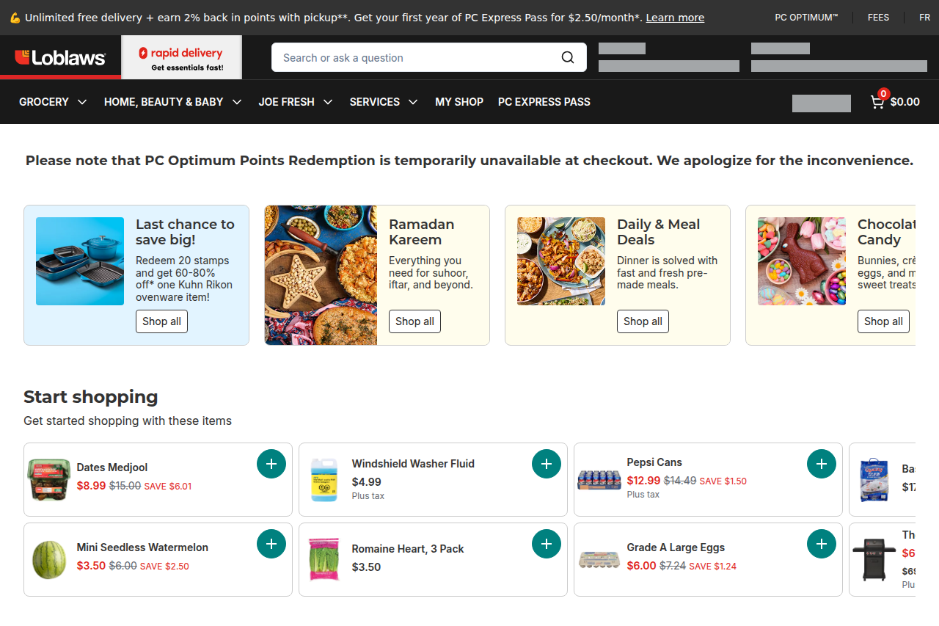
Task: Open the Learn more link
Action: [674, 17]
